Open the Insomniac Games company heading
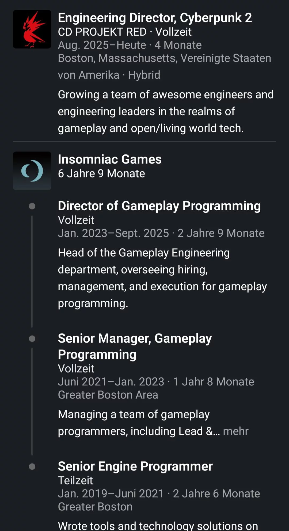 click(x=110, y=160)
